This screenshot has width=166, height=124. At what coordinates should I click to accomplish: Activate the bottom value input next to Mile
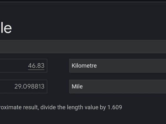24,87
